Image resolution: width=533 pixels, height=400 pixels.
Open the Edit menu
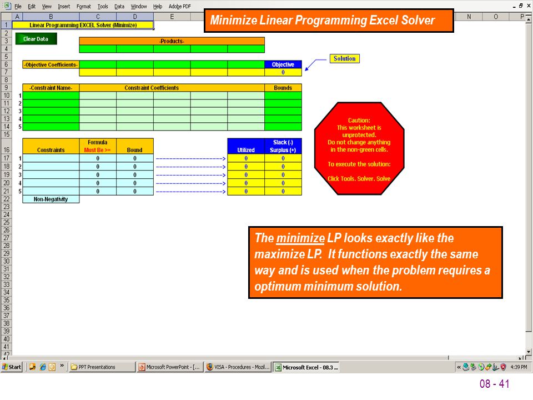tap(32, 6)
